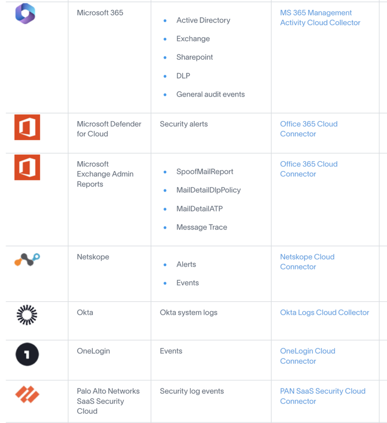Open the PAN SaaS Security Cloud Connector link
387x423 pixels.
pos(322,396)
